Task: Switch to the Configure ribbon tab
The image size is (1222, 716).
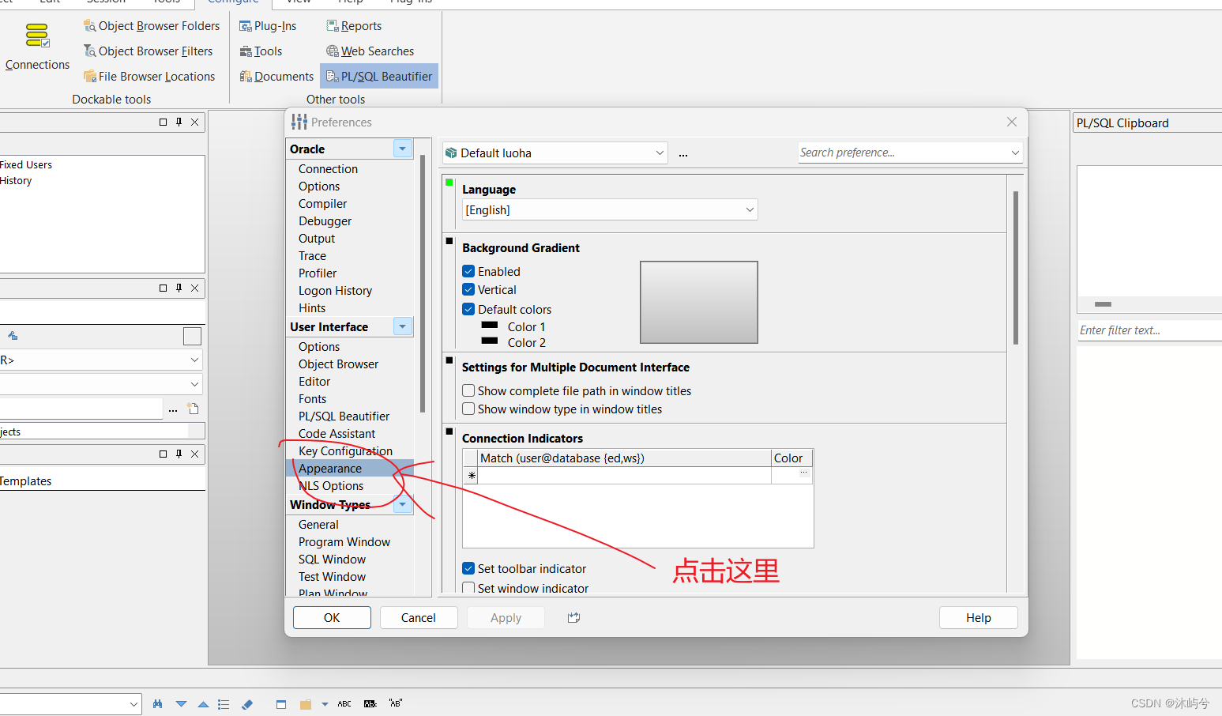Action: 233,2
